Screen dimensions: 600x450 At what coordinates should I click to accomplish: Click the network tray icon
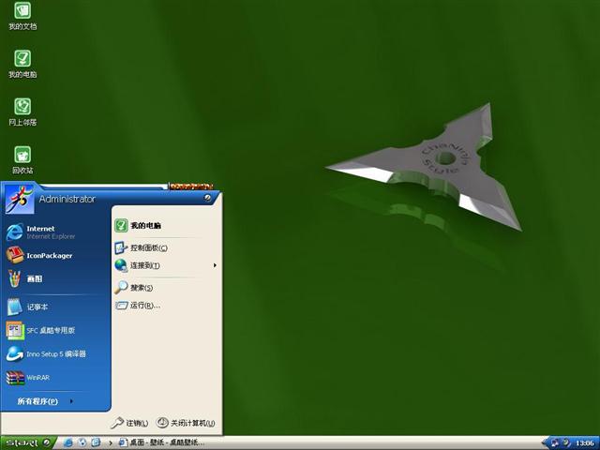click(555, 443)
